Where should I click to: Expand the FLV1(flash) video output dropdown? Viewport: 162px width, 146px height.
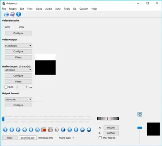click(18, 46)
